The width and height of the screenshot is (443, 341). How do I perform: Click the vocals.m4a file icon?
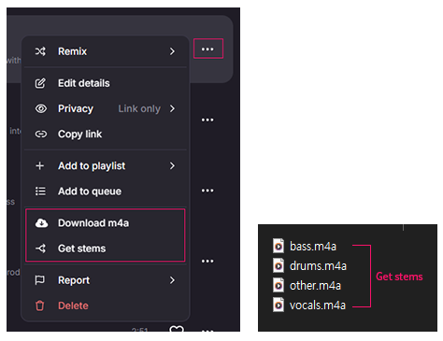(279, 305)
